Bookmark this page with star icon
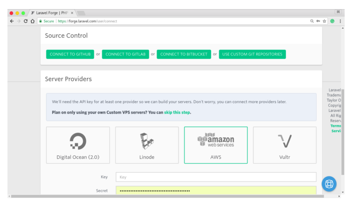Viewport: 350px width, 206px height. (x=324, y=21)
